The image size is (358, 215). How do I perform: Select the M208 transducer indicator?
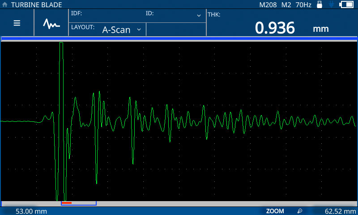[268, 4]
